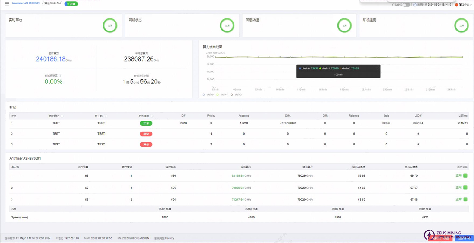Image resolution: width=474 pixels, height=243 pixels.
Task: Click info icon next to pool connection header
Action: pyautogui.click(x=152, y=116)
